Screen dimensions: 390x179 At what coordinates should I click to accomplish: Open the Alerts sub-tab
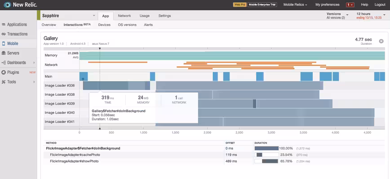point(148,25)
